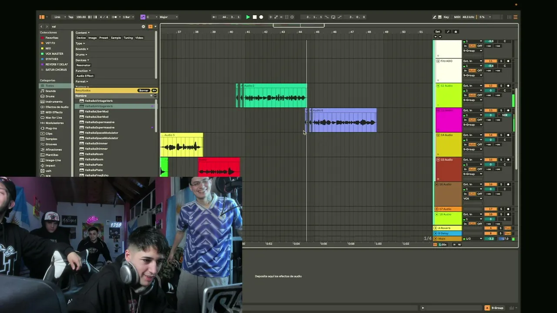Screen dimensions: 557x313
Task: Open the Instruments category
Action: [x=54, y=101]
